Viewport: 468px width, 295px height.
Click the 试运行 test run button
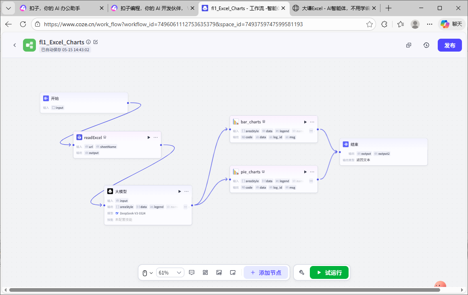[x=329, y=272]
